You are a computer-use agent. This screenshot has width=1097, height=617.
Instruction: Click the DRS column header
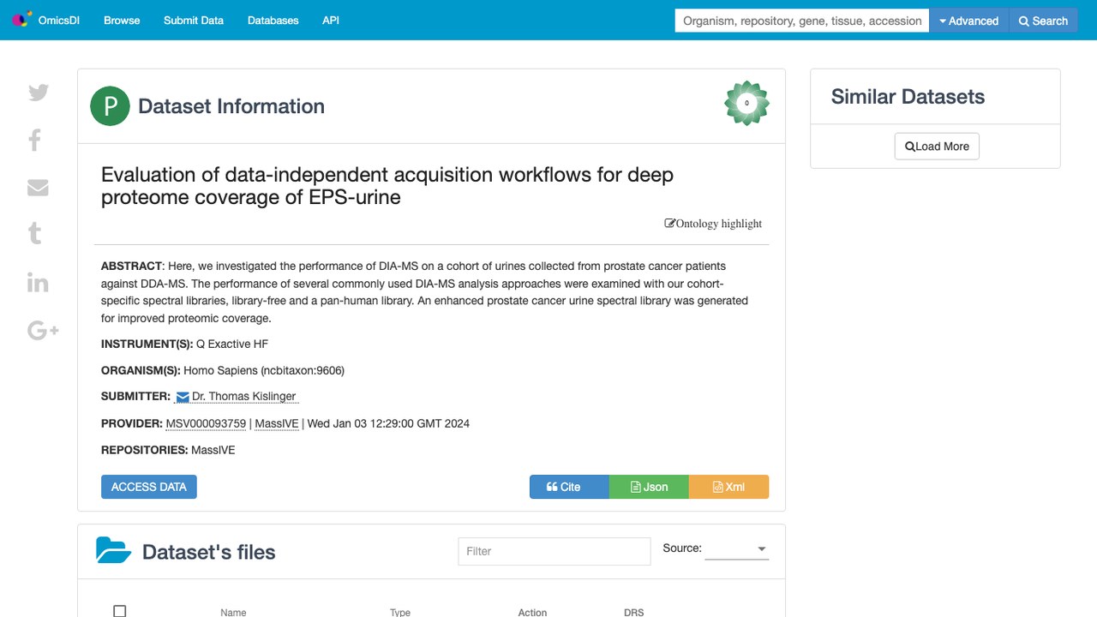click(x=633, y=613)
